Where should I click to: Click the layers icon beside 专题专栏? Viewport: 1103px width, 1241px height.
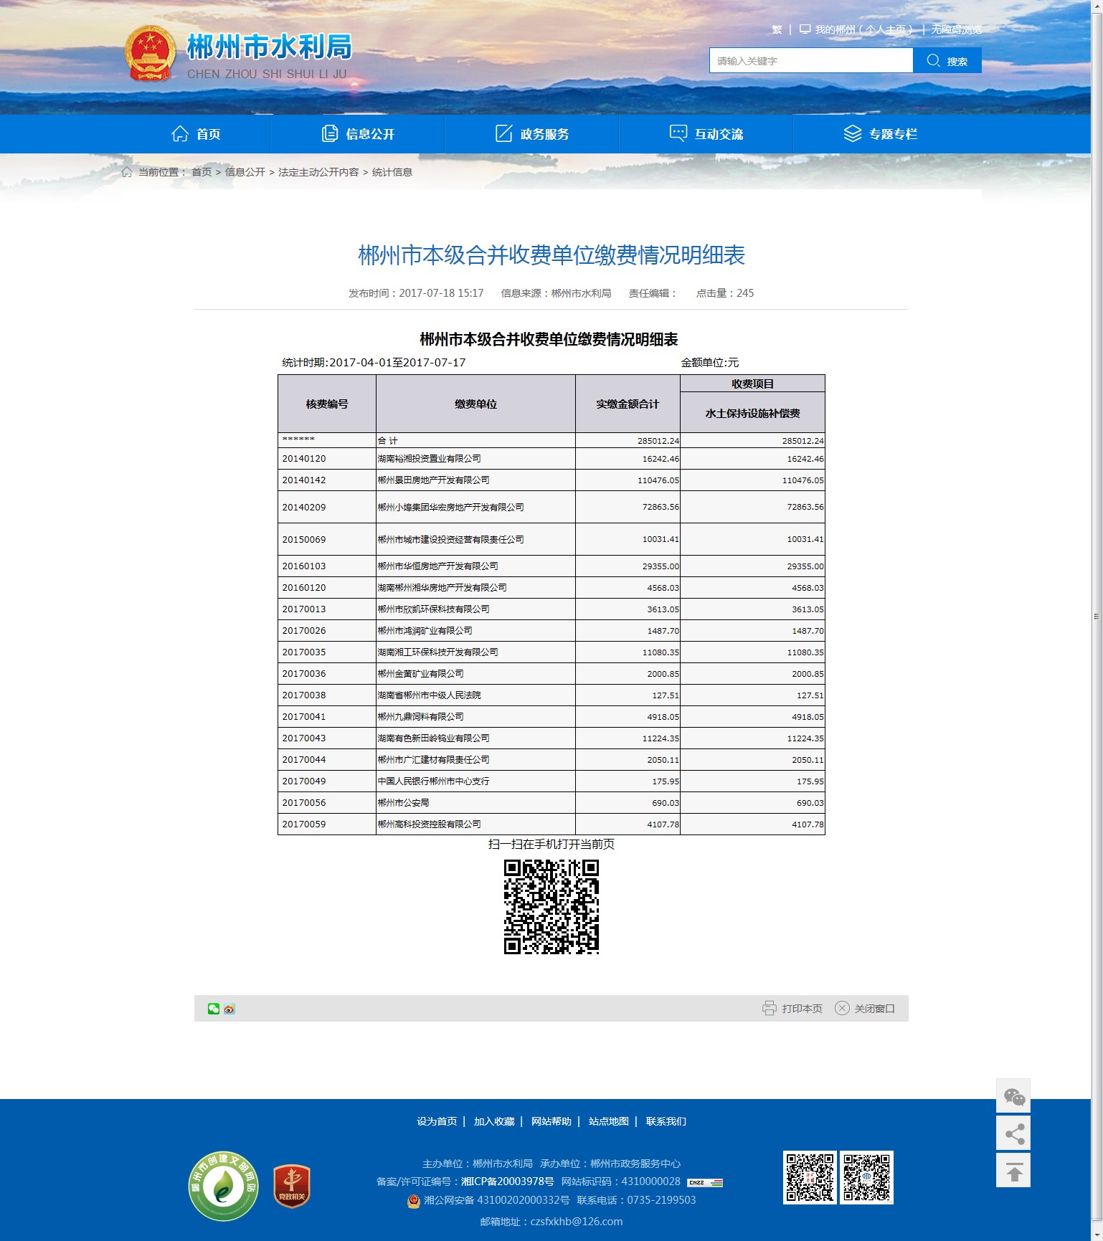point(853,133)
